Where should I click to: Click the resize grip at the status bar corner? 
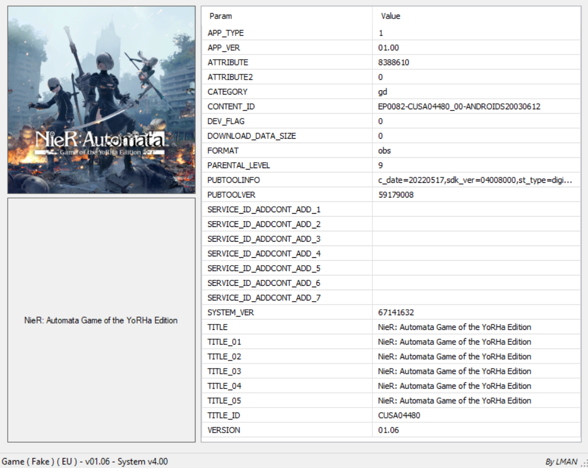[584, 463]
